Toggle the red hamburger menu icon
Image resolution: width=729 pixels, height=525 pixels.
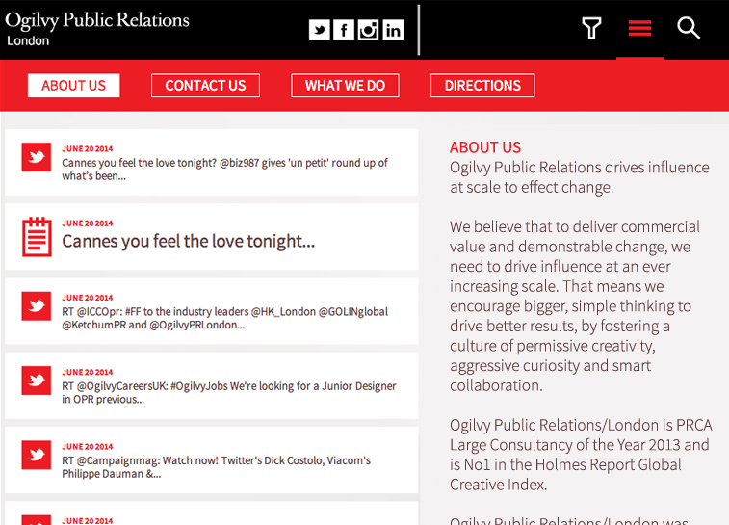[x=639, y=28]
